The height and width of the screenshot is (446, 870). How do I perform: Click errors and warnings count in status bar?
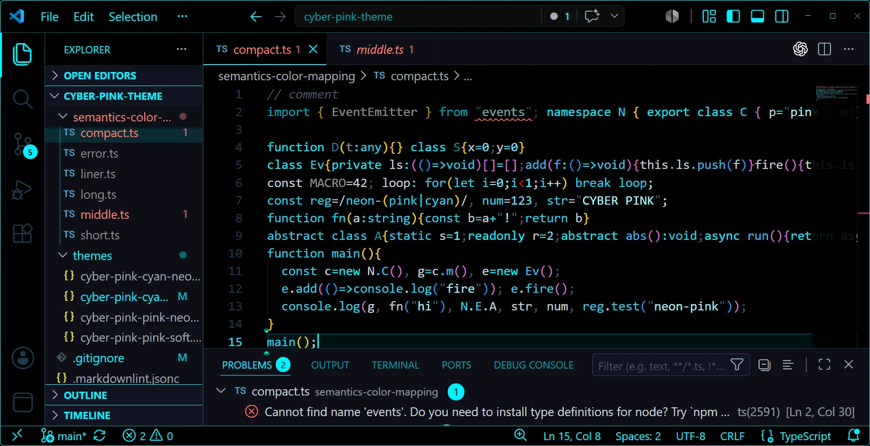tap(148, 436)
